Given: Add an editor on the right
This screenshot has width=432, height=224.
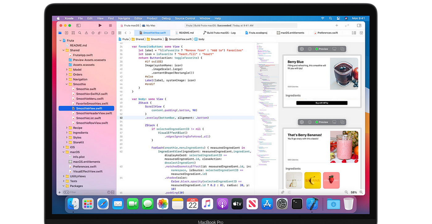Looking at the screenshot, I should pyautogui.click(x=361, y=33).
